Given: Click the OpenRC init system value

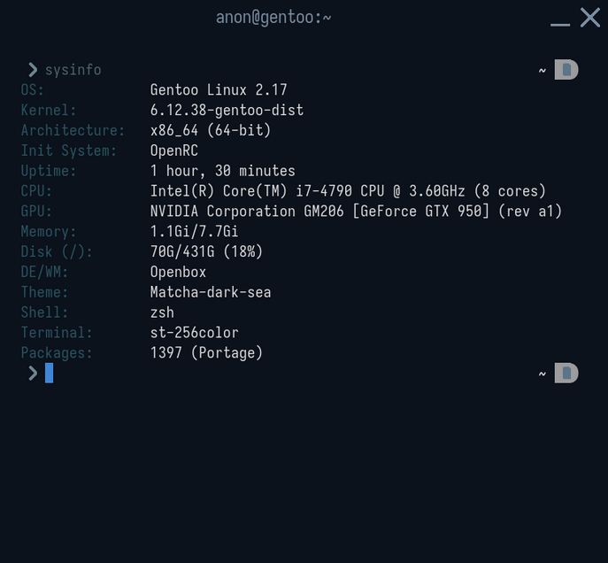Looking at the screenshot, I should (x=174, y=150).
